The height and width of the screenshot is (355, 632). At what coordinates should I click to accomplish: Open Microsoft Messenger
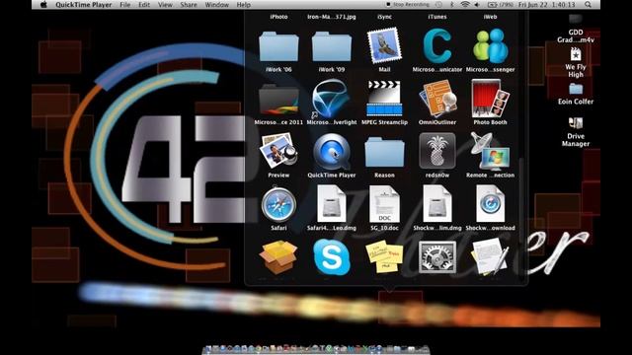[490, 46]
